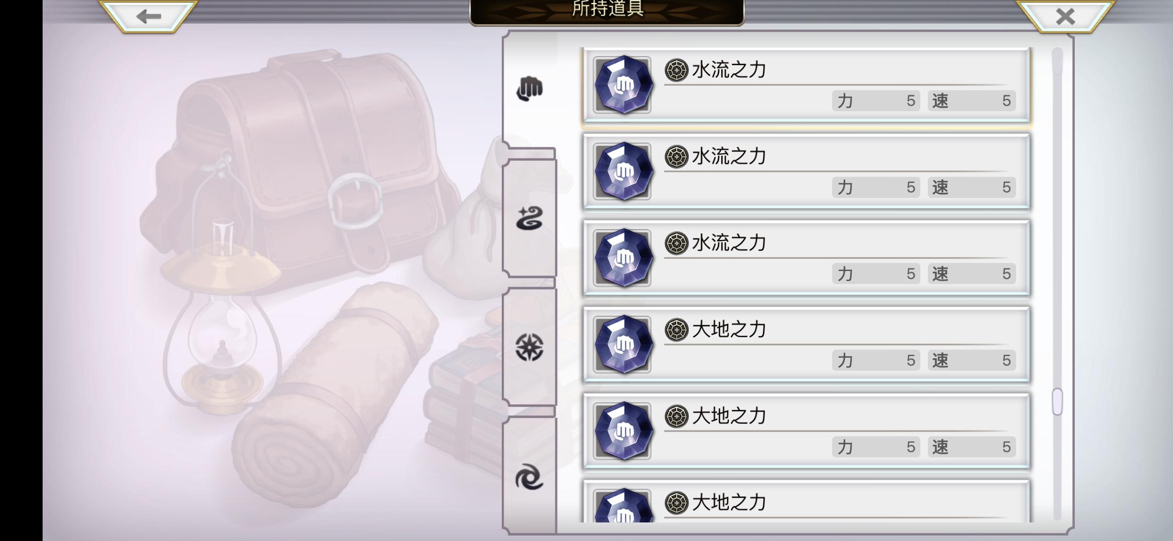Image resolution: width=1173 pixels, height=541 pixels.
Task: Click the first 水流之力 gem icon
Action: pyautogui.click(x=623, y=85)
